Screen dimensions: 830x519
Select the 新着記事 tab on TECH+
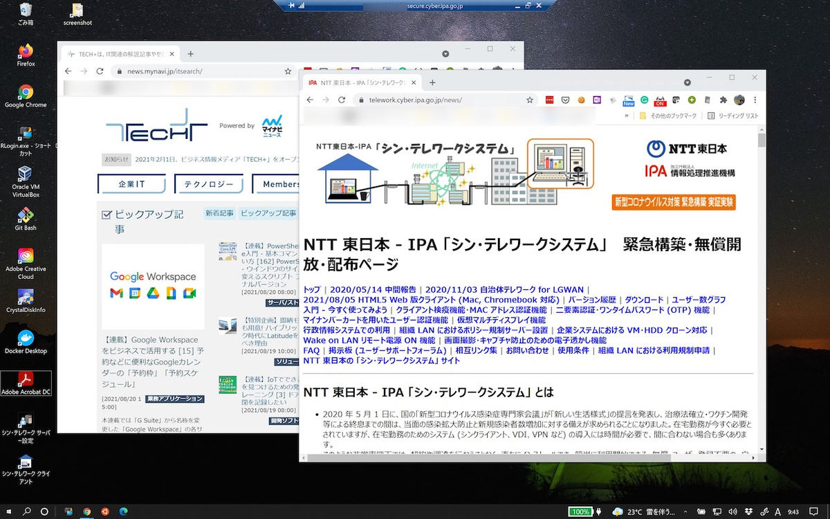pos(219,213)
